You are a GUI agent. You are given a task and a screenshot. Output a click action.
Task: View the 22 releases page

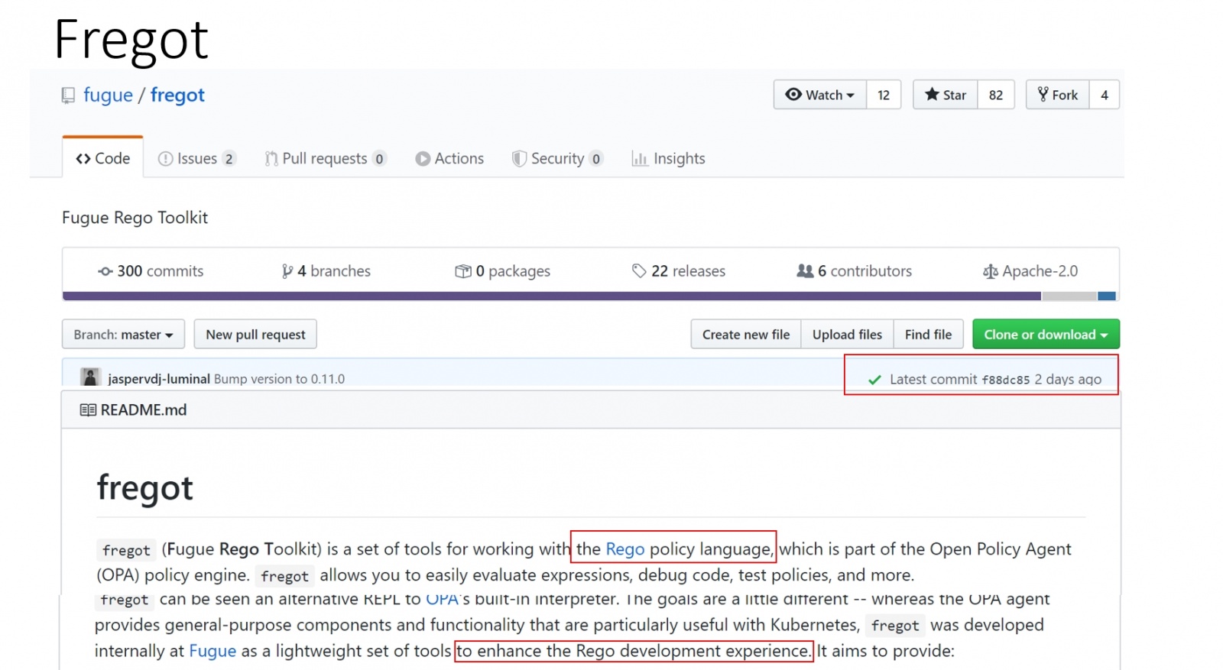(x=679, y=271)
